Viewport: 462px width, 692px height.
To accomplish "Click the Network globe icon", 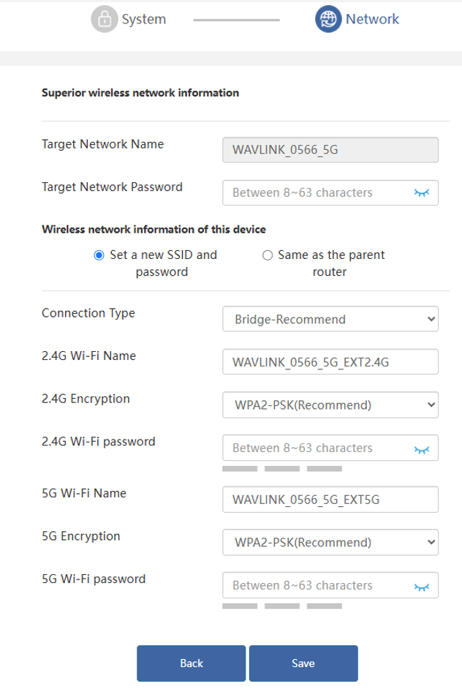I will click(328, 19).
